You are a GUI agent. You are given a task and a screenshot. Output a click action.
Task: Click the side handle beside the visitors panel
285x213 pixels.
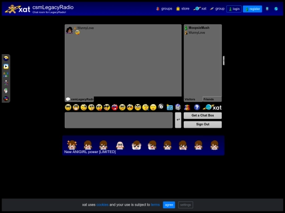point(224,60)
